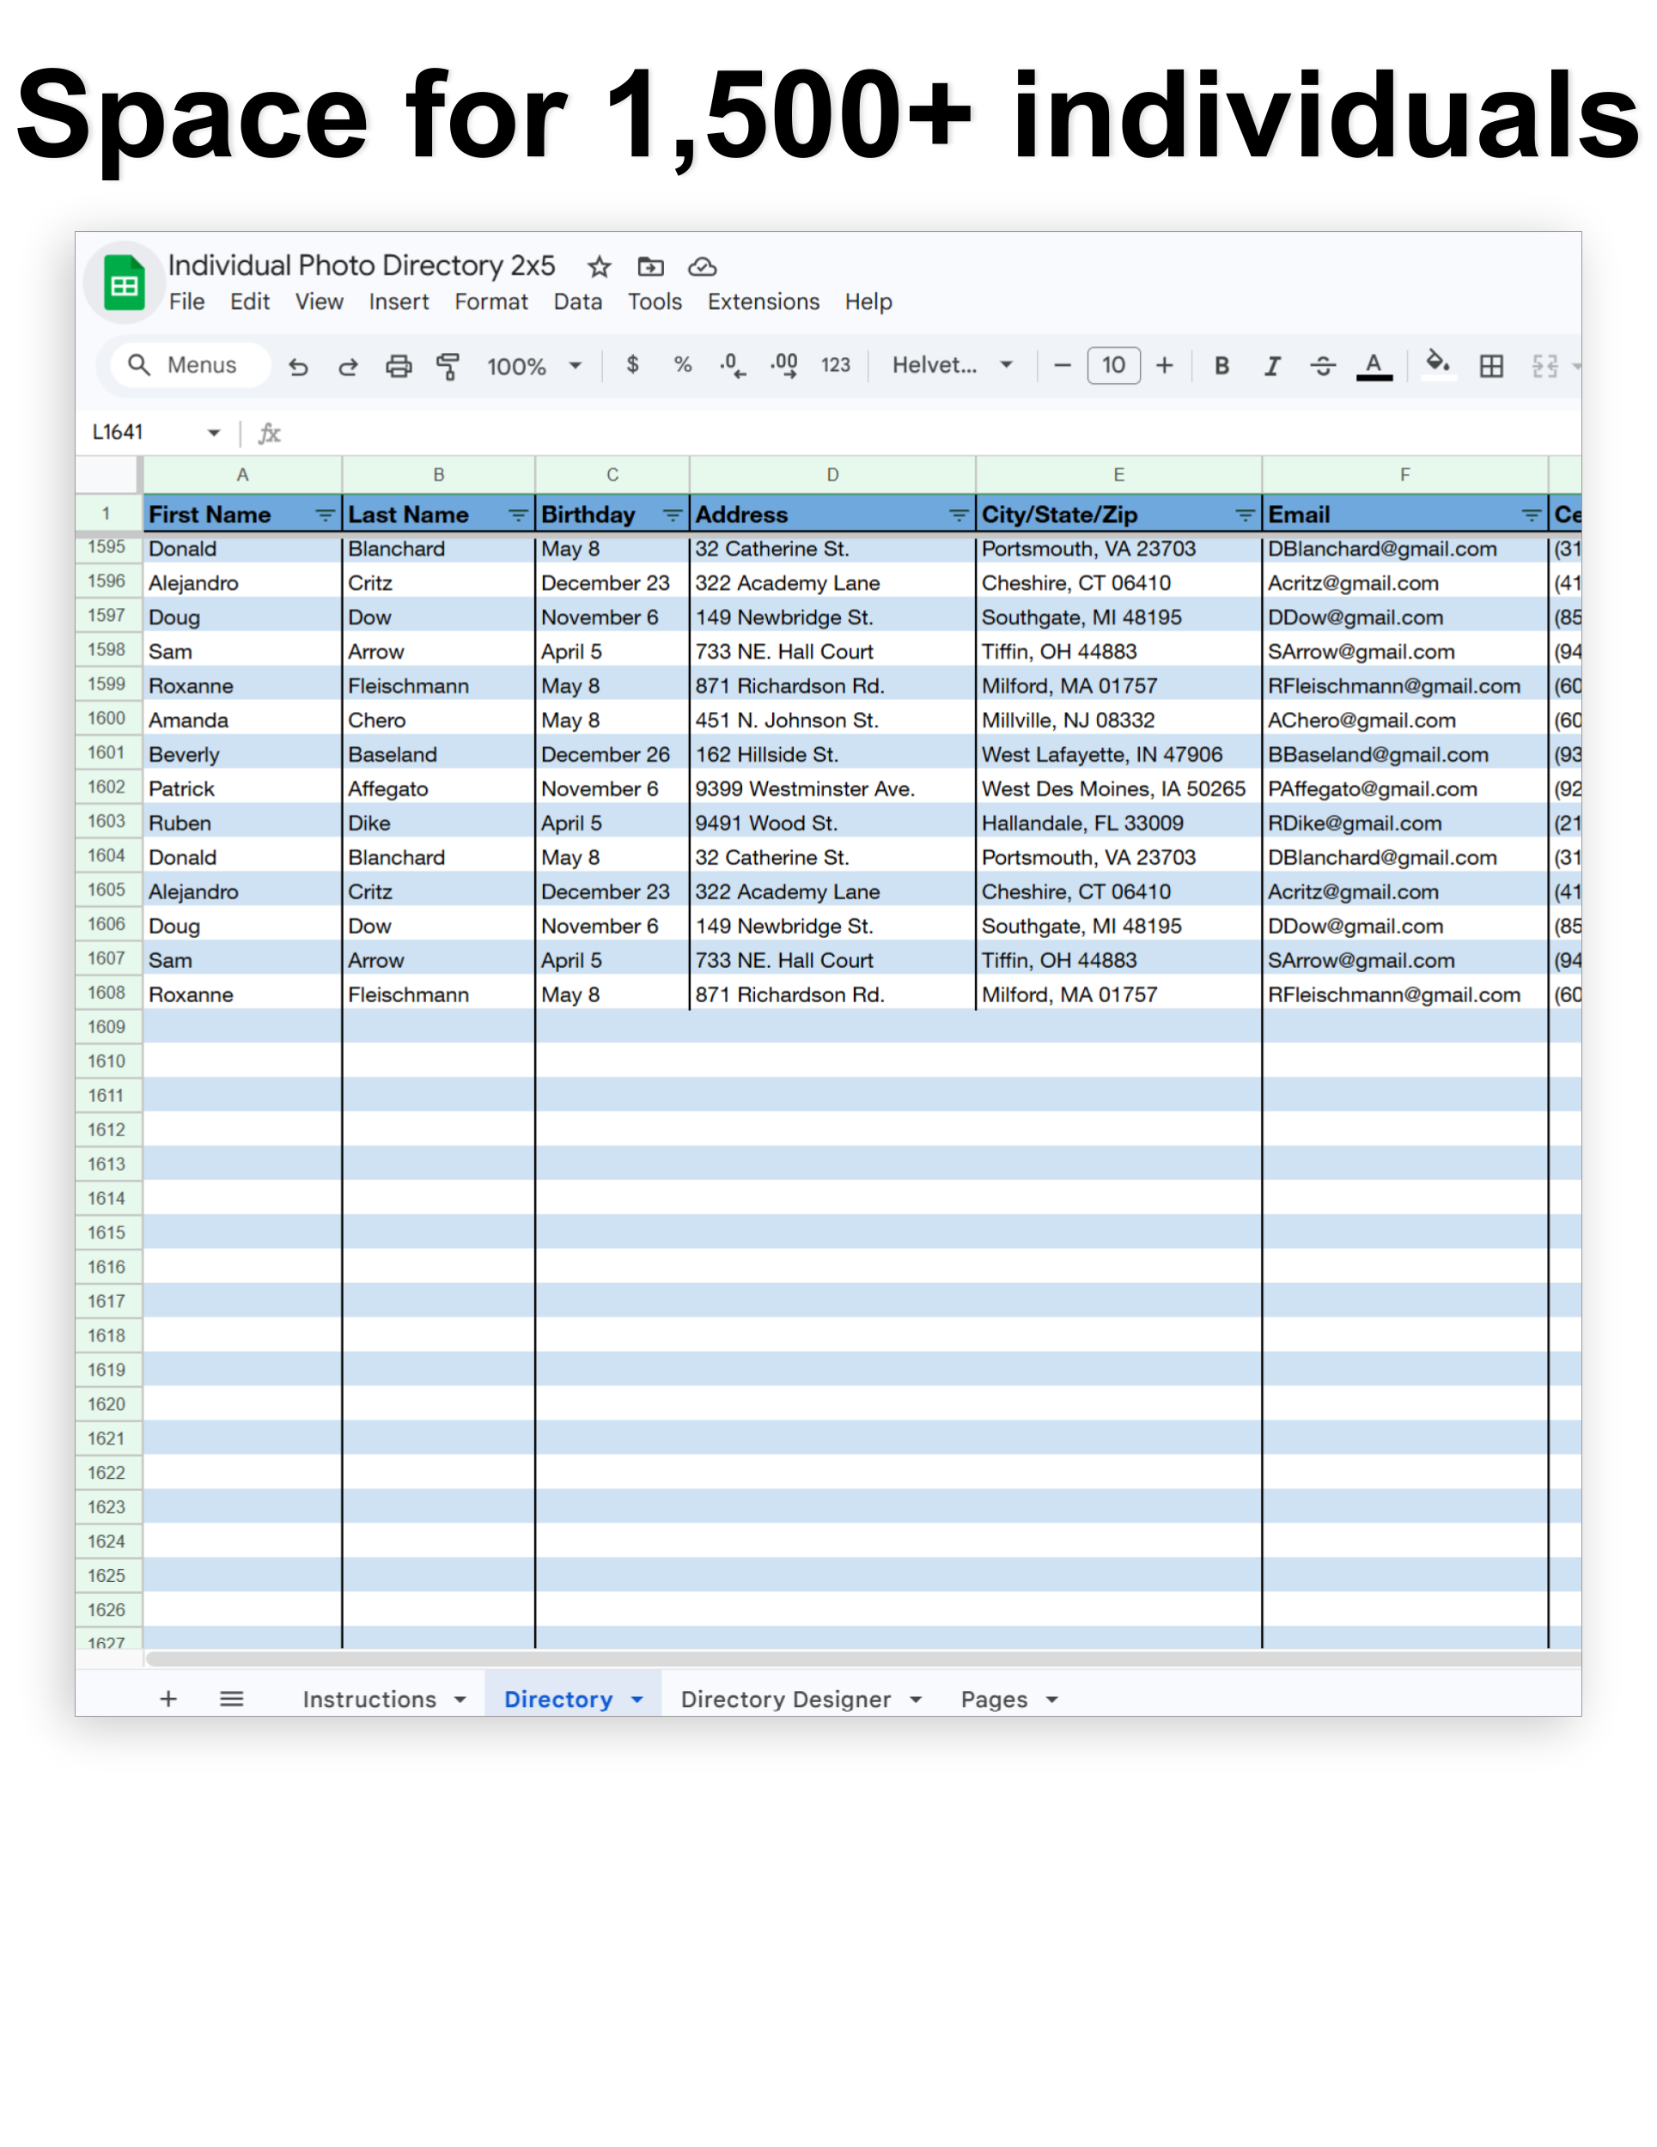Open the Menus search box

pyautogui.click(x=187, y=365)
